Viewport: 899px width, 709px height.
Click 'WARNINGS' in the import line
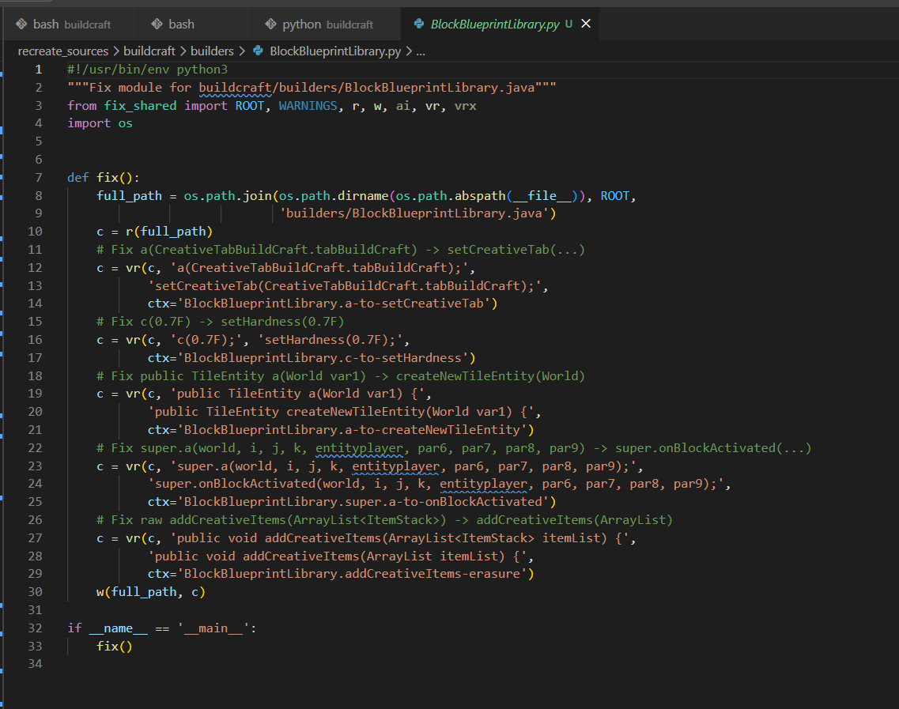coord(308,106)
